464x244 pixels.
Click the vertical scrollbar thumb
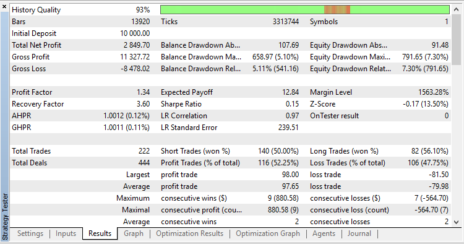(456, 40)
